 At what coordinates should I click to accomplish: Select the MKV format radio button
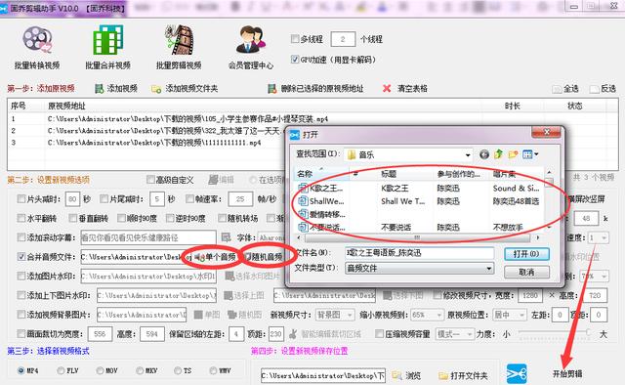tap(140, 370)
